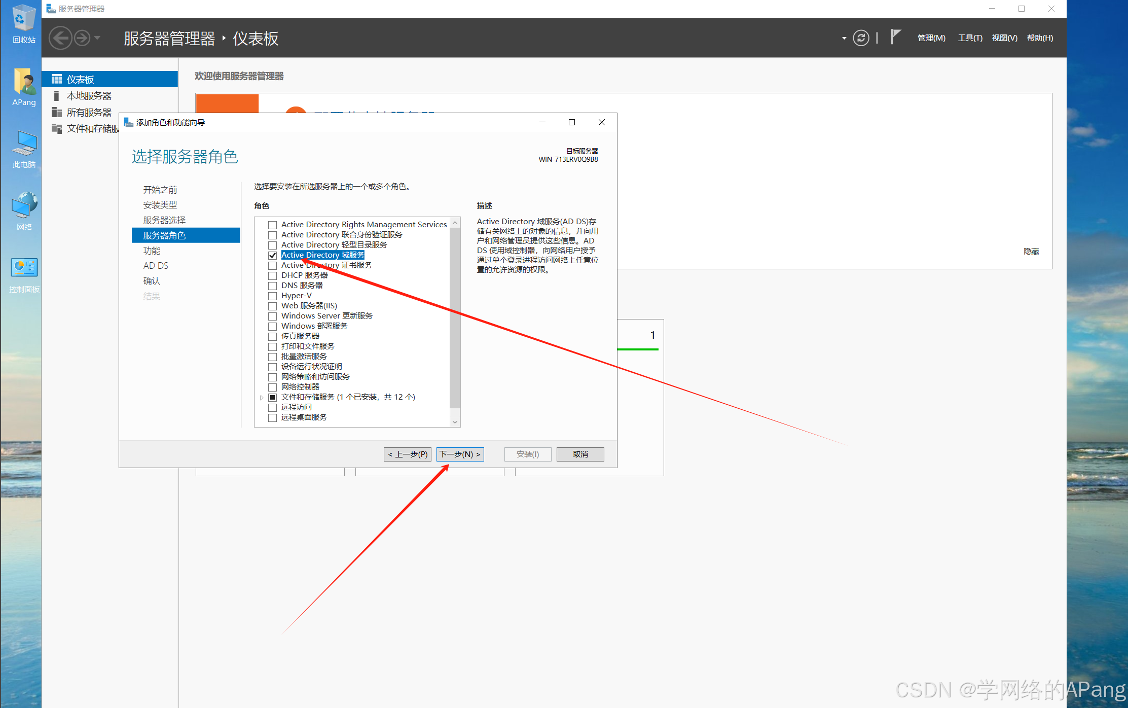Viewport: 1128px width, 708px height.
Task: Open dropdown arrow beside refresh icon
Action: 844,38
